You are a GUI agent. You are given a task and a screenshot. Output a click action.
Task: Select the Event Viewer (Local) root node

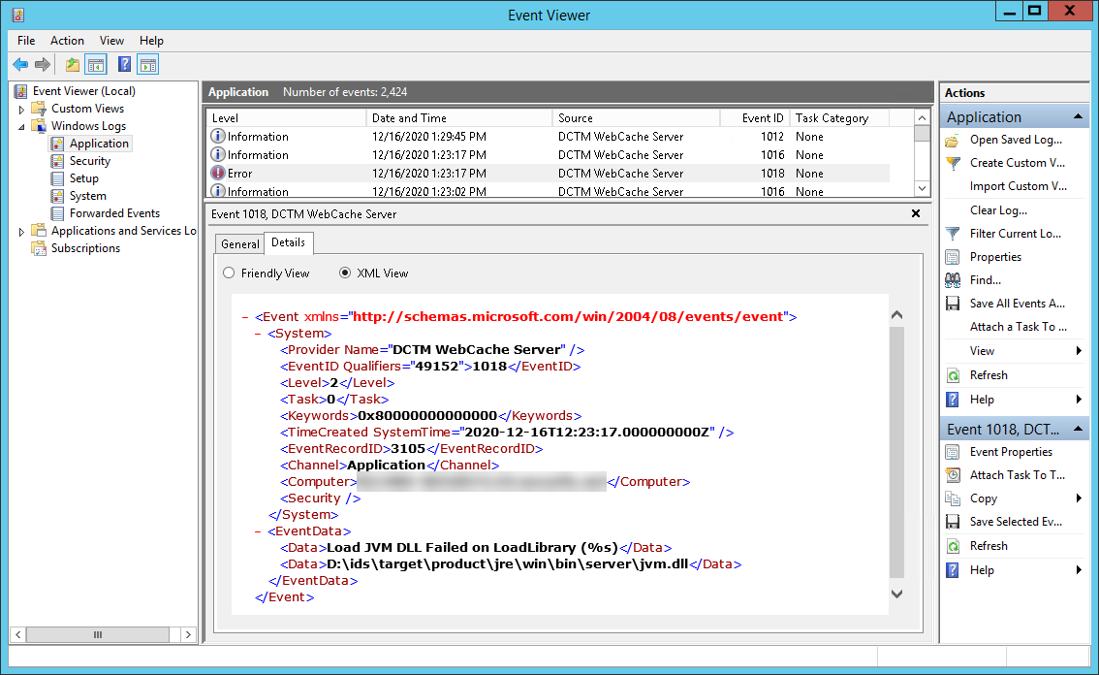(84, 91)
